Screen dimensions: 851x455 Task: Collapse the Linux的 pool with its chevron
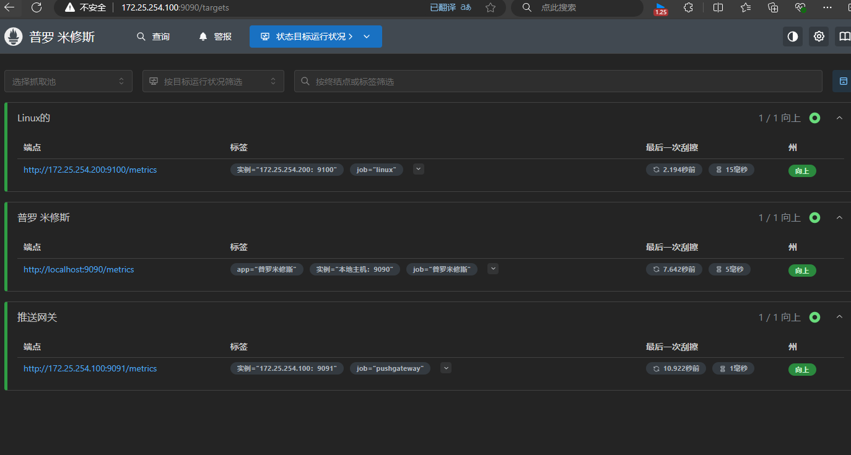pos(839,118)
